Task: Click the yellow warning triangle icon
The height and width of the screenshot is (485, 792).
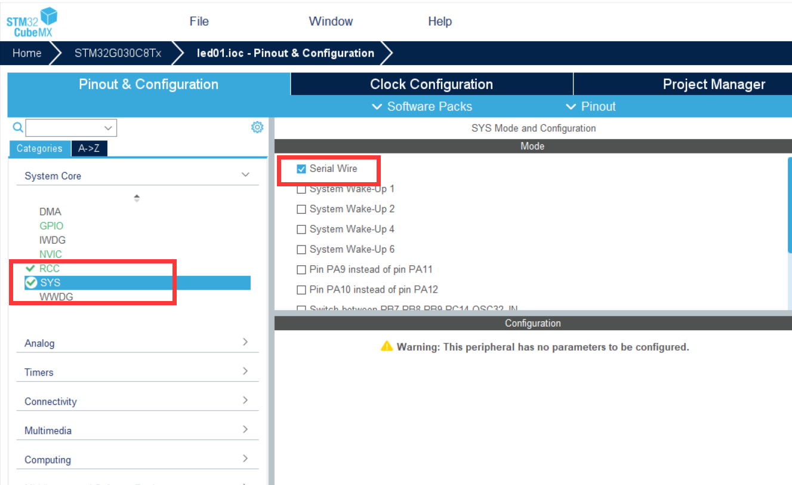Action: (387, 346)
